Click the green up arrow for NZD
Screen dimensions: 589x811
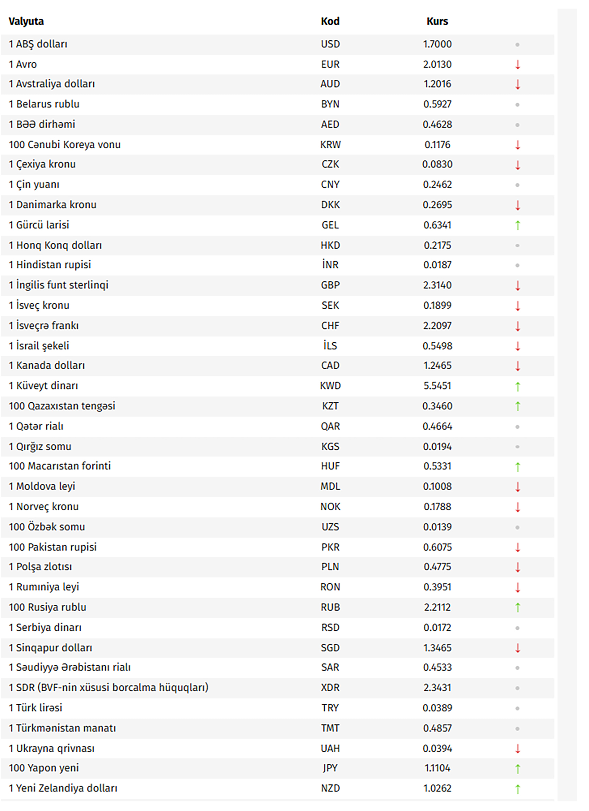pos(517,788)
